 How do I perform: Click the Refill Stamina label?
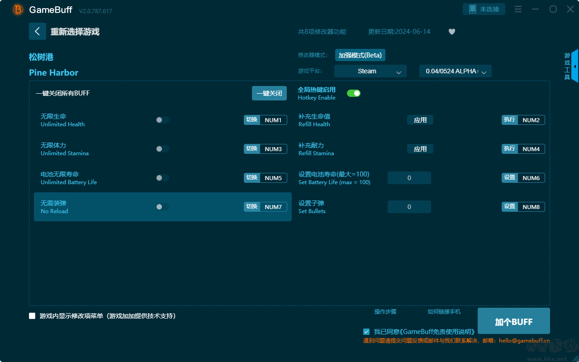click(x=316, y=153)
